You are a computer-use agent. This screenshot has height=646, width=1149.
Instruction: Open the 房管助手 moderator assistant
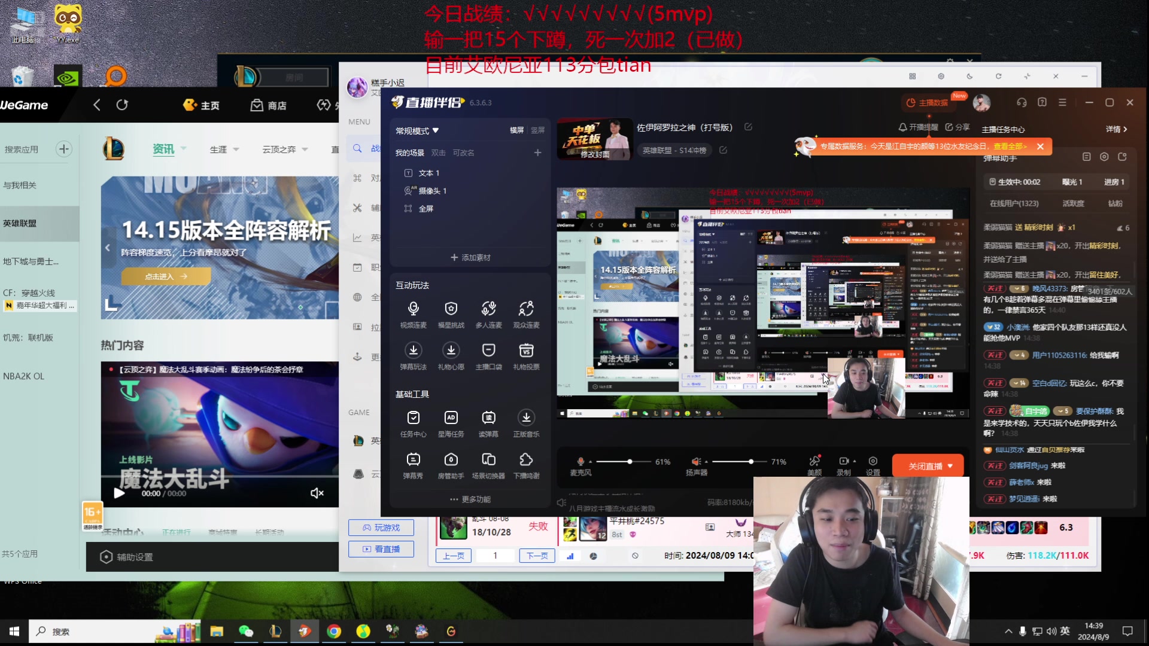[x=451, y=460]
